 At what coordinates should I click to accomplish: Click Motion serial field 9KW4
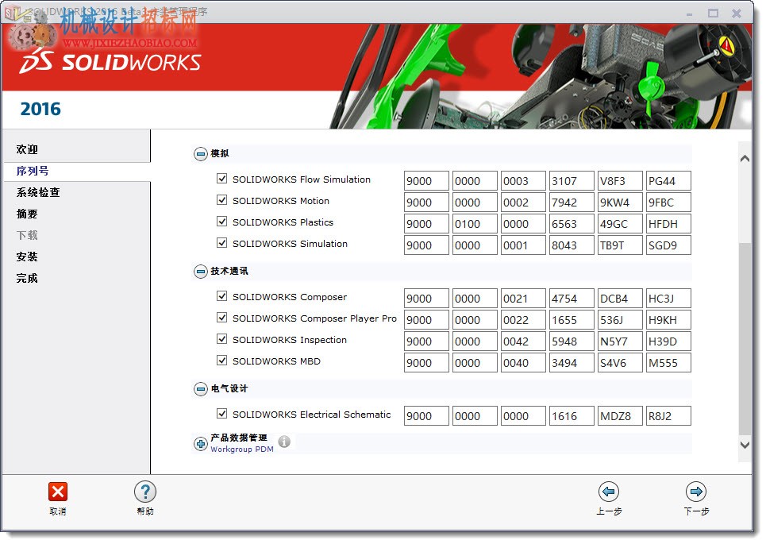coord(620,203)
